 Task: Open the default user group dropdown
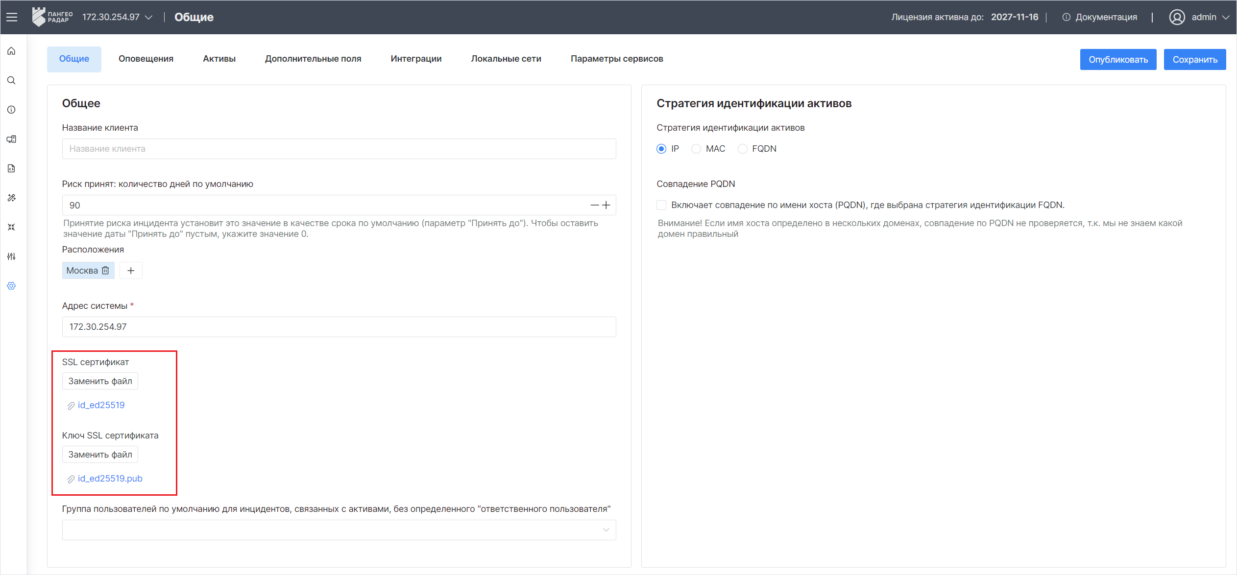pyautogui.click(x=339, y=530)
